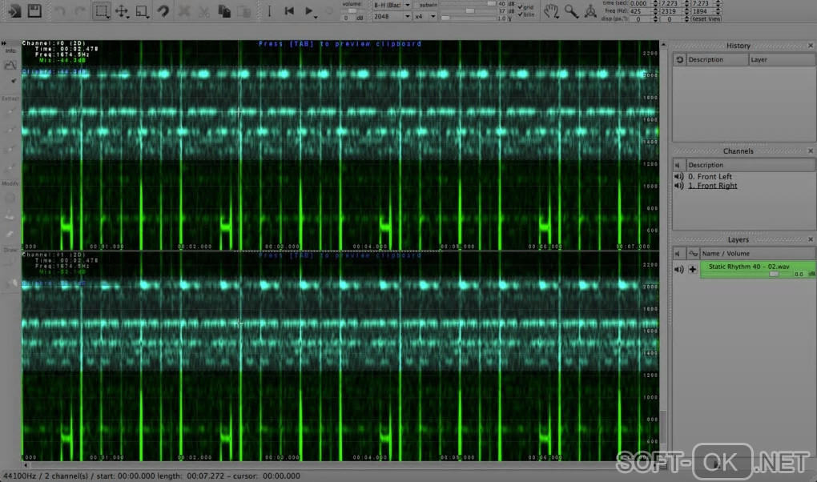The height and width of the screenshot is (482, 817).
Task: Select the 0. Front Left channel
Action: point(710,177)
